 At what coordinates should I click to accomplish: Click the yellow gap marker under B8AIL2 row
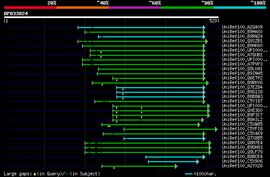click(x=116, y=122)
